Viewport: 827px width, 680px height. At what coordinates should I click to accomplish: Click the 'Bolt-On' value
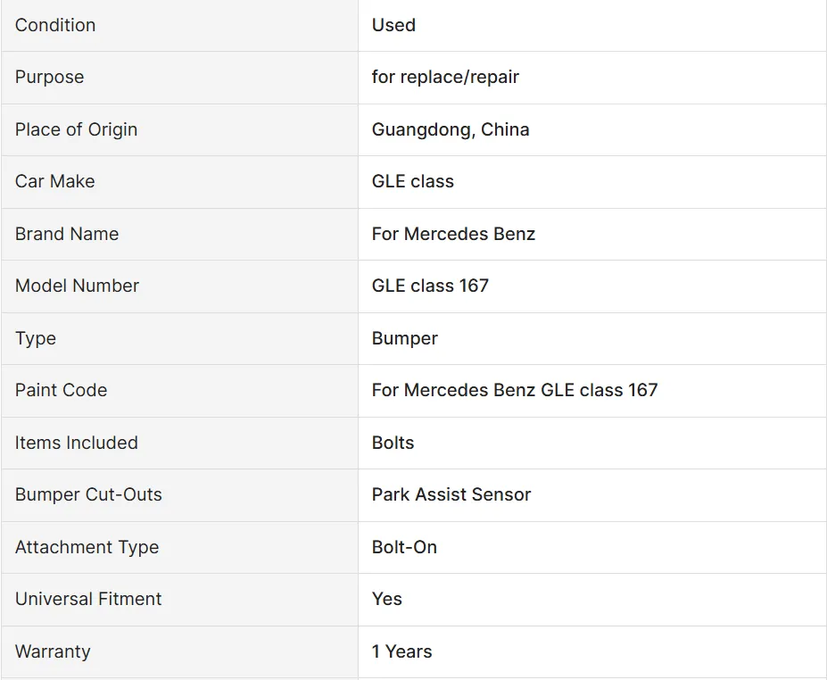point(404,547)
